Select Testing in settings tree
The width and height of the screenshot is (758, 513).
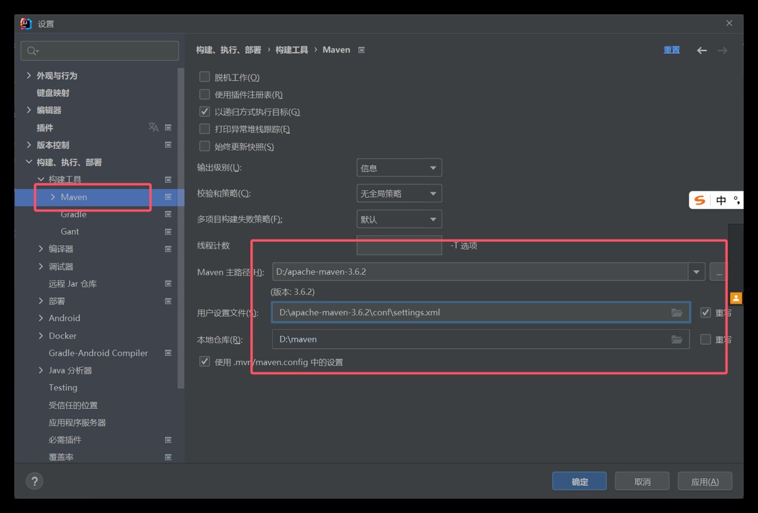pos(63,387)
